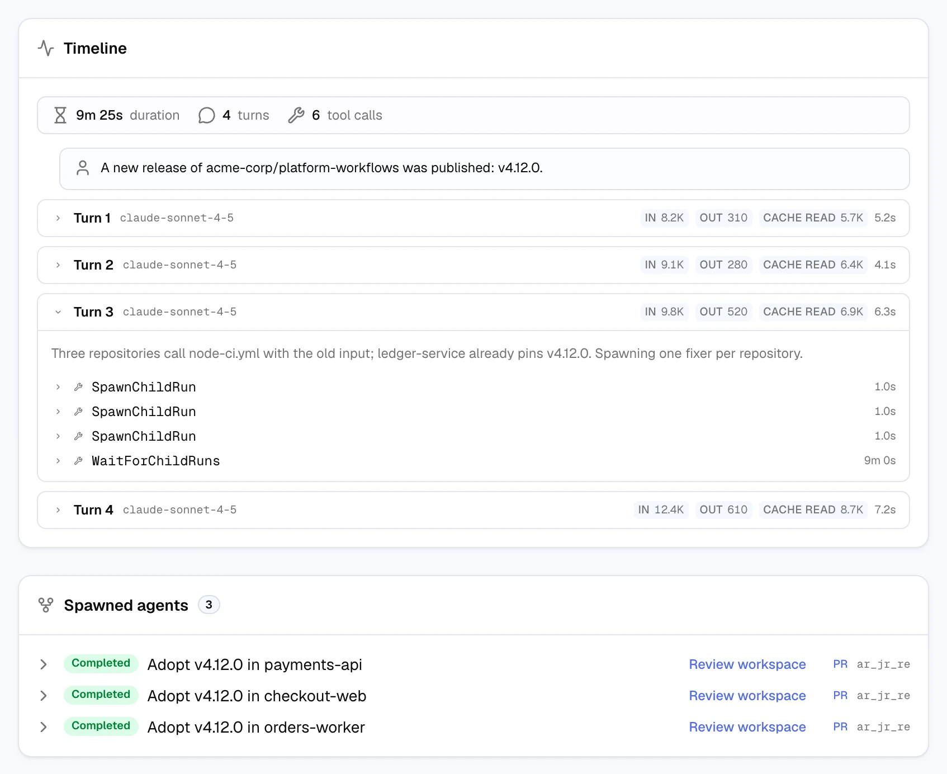Open Review workspace for checkout-web
The width and height of the screenshot is (947, 774).
pyautogui.click(x=747, y=696)
